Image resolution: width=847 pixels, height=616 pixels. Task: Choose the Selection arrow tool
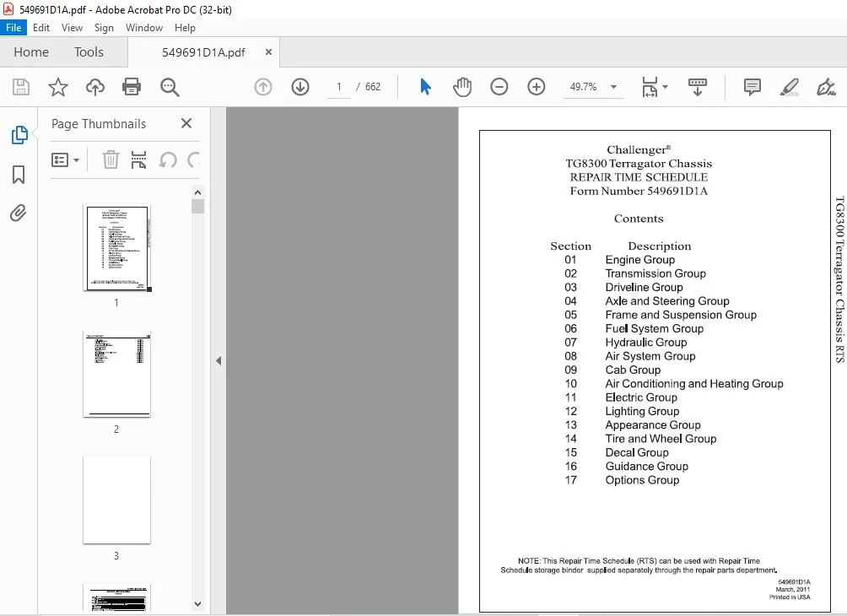426,87
